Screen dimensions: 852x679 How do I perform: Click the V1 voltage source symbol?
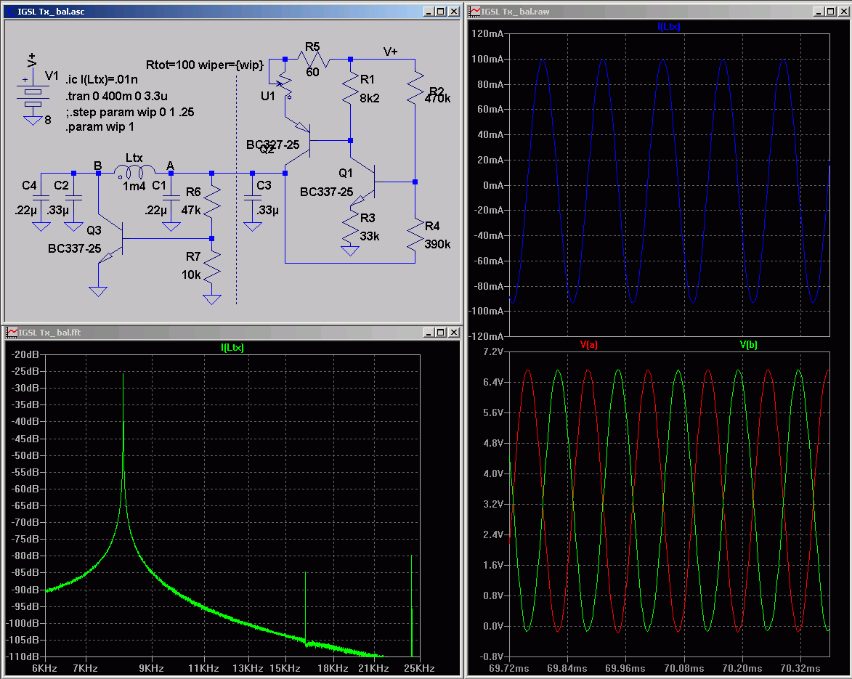point(32,93)
